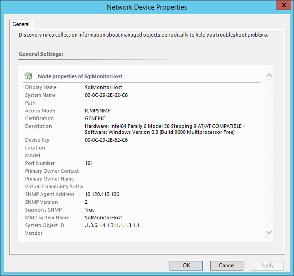Click the Vendor label
The width and height of the screenshot is (294, 276).
[x=34, y=233]
